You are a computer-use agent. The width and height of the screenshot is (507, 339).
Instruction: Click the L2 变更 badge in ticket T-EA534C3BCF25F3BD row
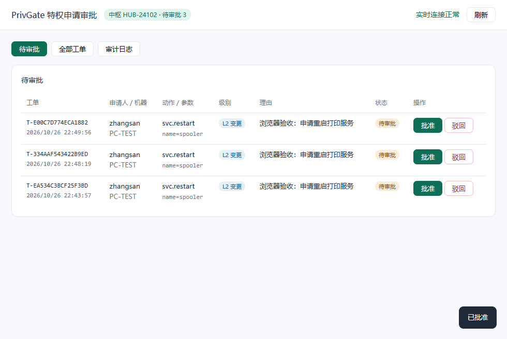232,186
